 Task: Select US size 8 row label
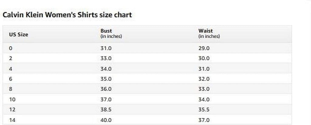pos(11,89)
